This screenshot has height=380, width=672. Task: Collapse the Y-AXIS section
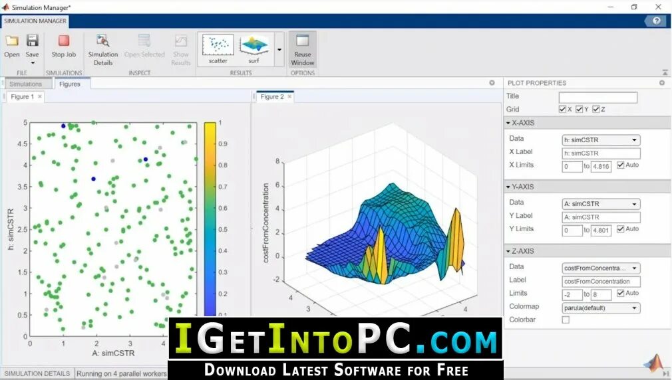coord(508,187)
